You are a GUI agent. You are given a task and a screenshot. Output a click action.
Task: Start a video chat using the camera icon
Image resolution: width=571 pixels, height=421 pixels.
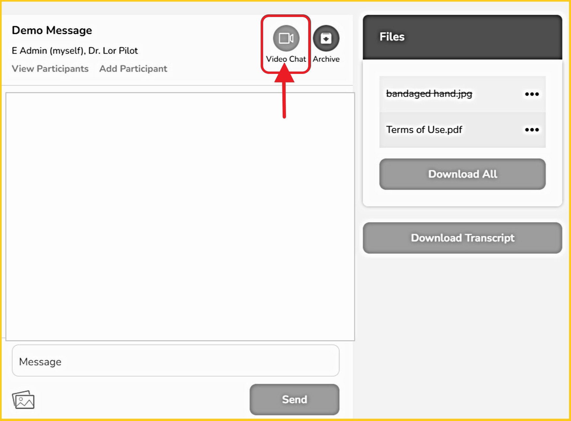tap(286, 38)
